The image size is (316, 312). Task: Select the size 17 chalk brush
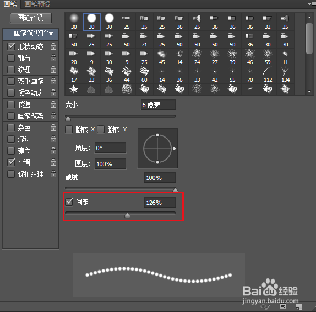[74, 75]
